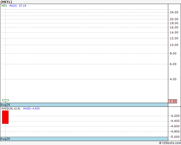
Task: Click the 27.19 moving average value
Action: pyautogui.click(x=23, y=6)
